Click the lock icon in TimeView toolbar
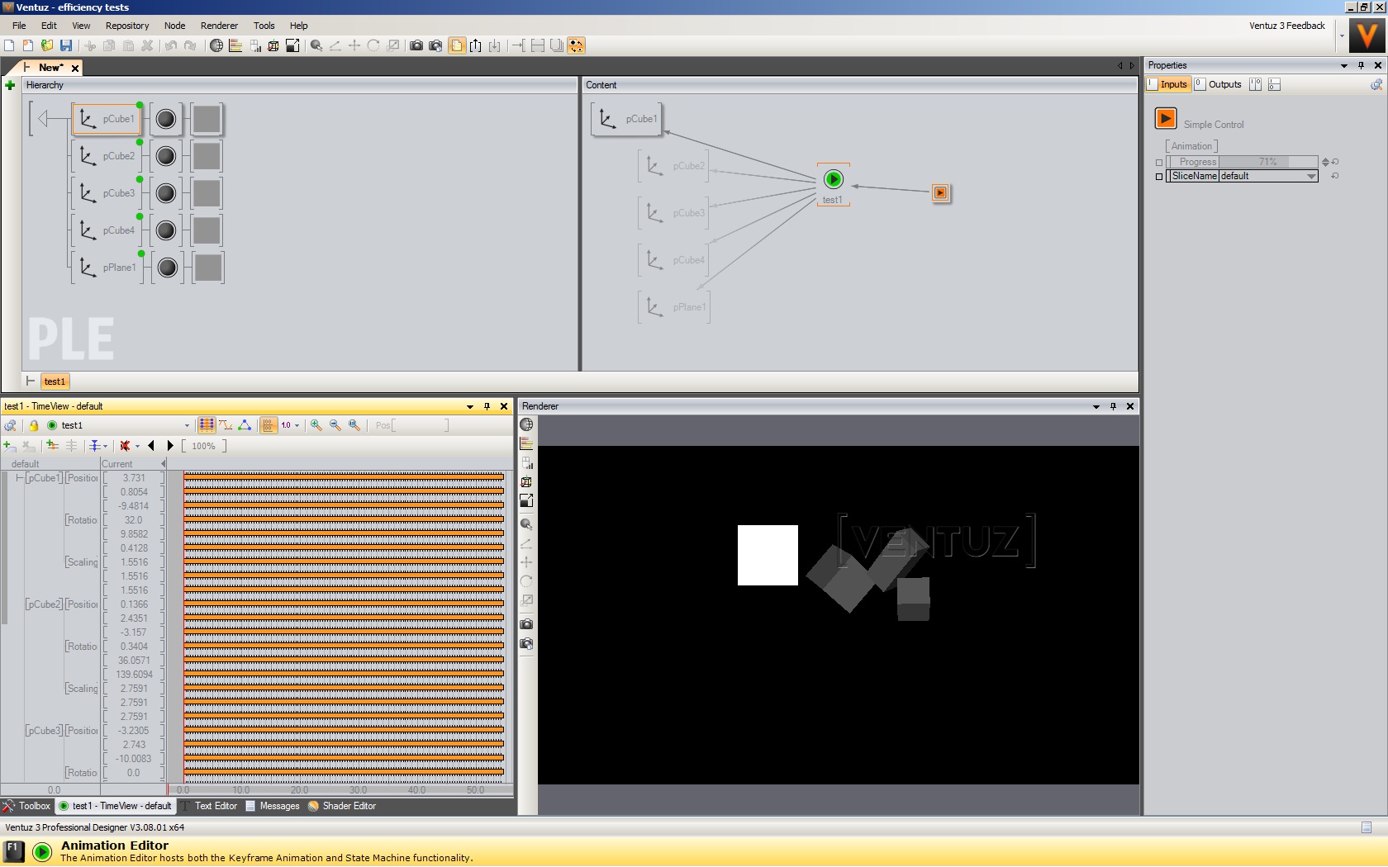 click(34, 426)
